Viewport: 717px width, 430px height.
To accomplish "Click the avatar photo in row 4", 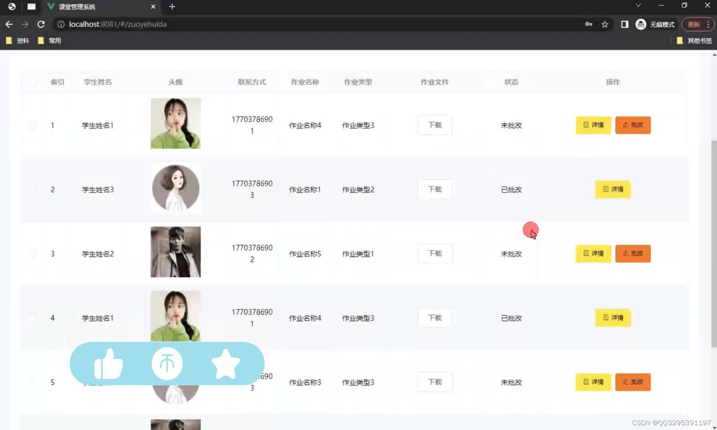I will [x=176, y=316].
